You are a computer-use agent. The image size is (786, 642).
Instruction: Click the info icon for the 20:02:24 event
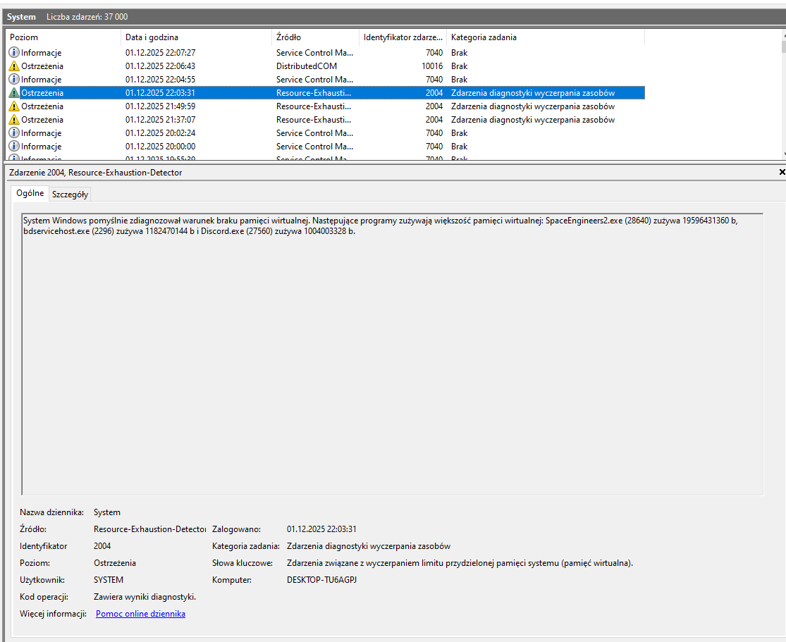(x=14, y=133)
